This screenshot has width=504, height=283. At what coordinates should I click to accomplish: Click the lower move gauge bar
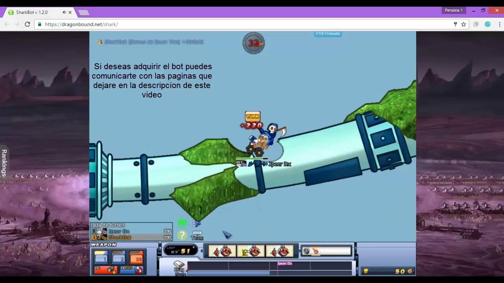[269, 273]
